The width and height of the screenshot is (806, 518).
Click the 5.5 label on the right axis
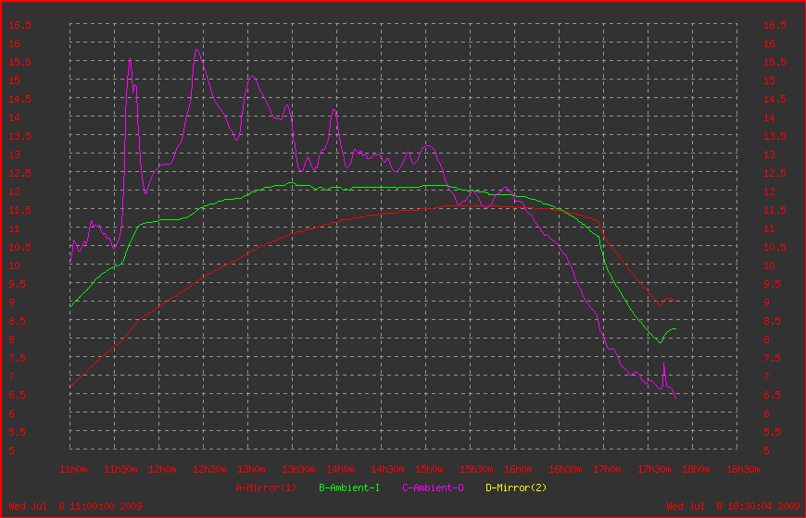coord(772,432)
